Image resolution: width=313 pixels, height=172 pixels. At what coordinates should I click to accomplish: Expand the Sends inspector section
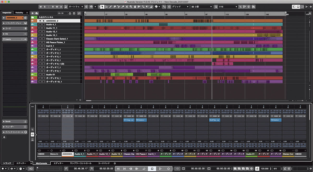coord(15,121)
